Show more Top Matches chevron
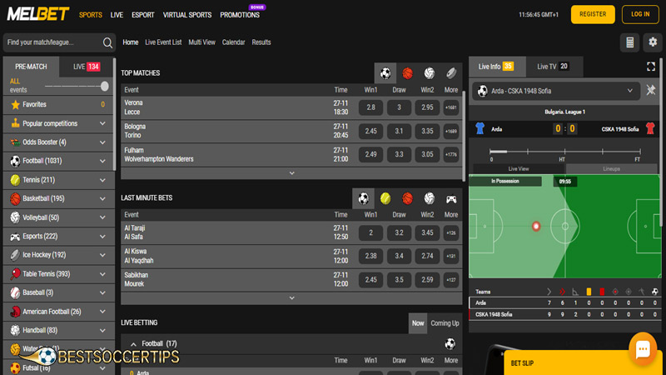 (292, 173)
